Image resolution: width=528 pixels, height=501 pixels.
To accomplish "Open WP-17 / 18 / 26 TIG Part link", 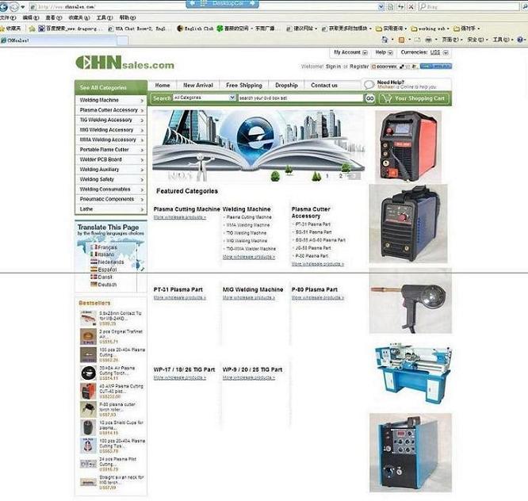I will pos(184,369).
